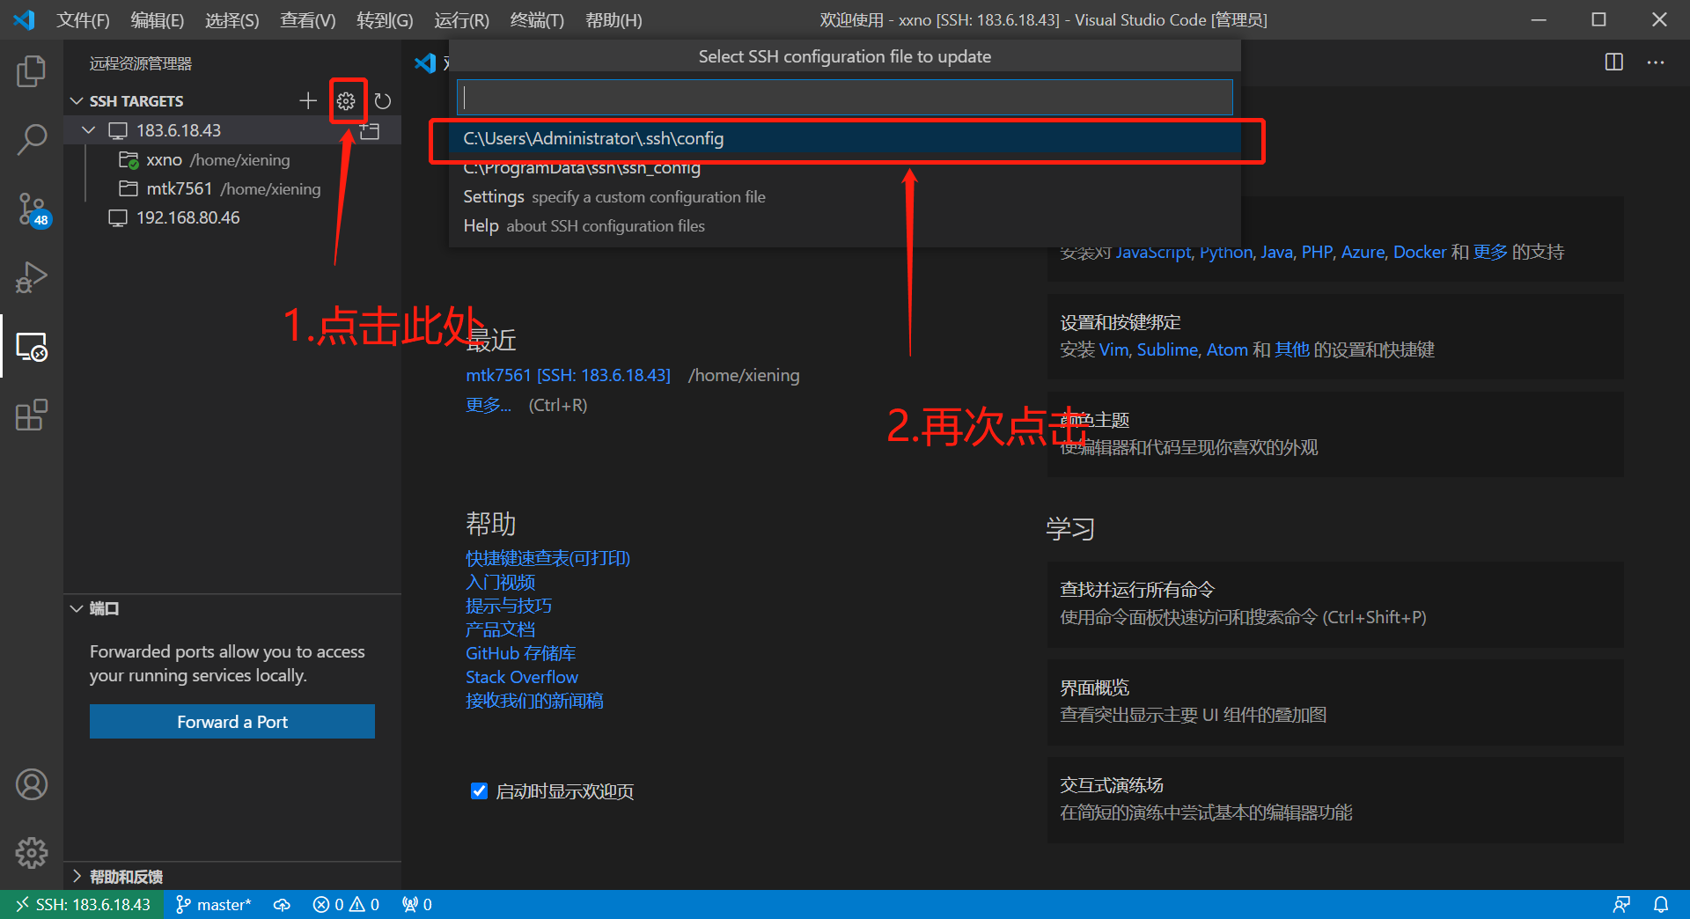Open 快捷键速查表(可打印) link
1690x919 pixels.
coord(547,558)
